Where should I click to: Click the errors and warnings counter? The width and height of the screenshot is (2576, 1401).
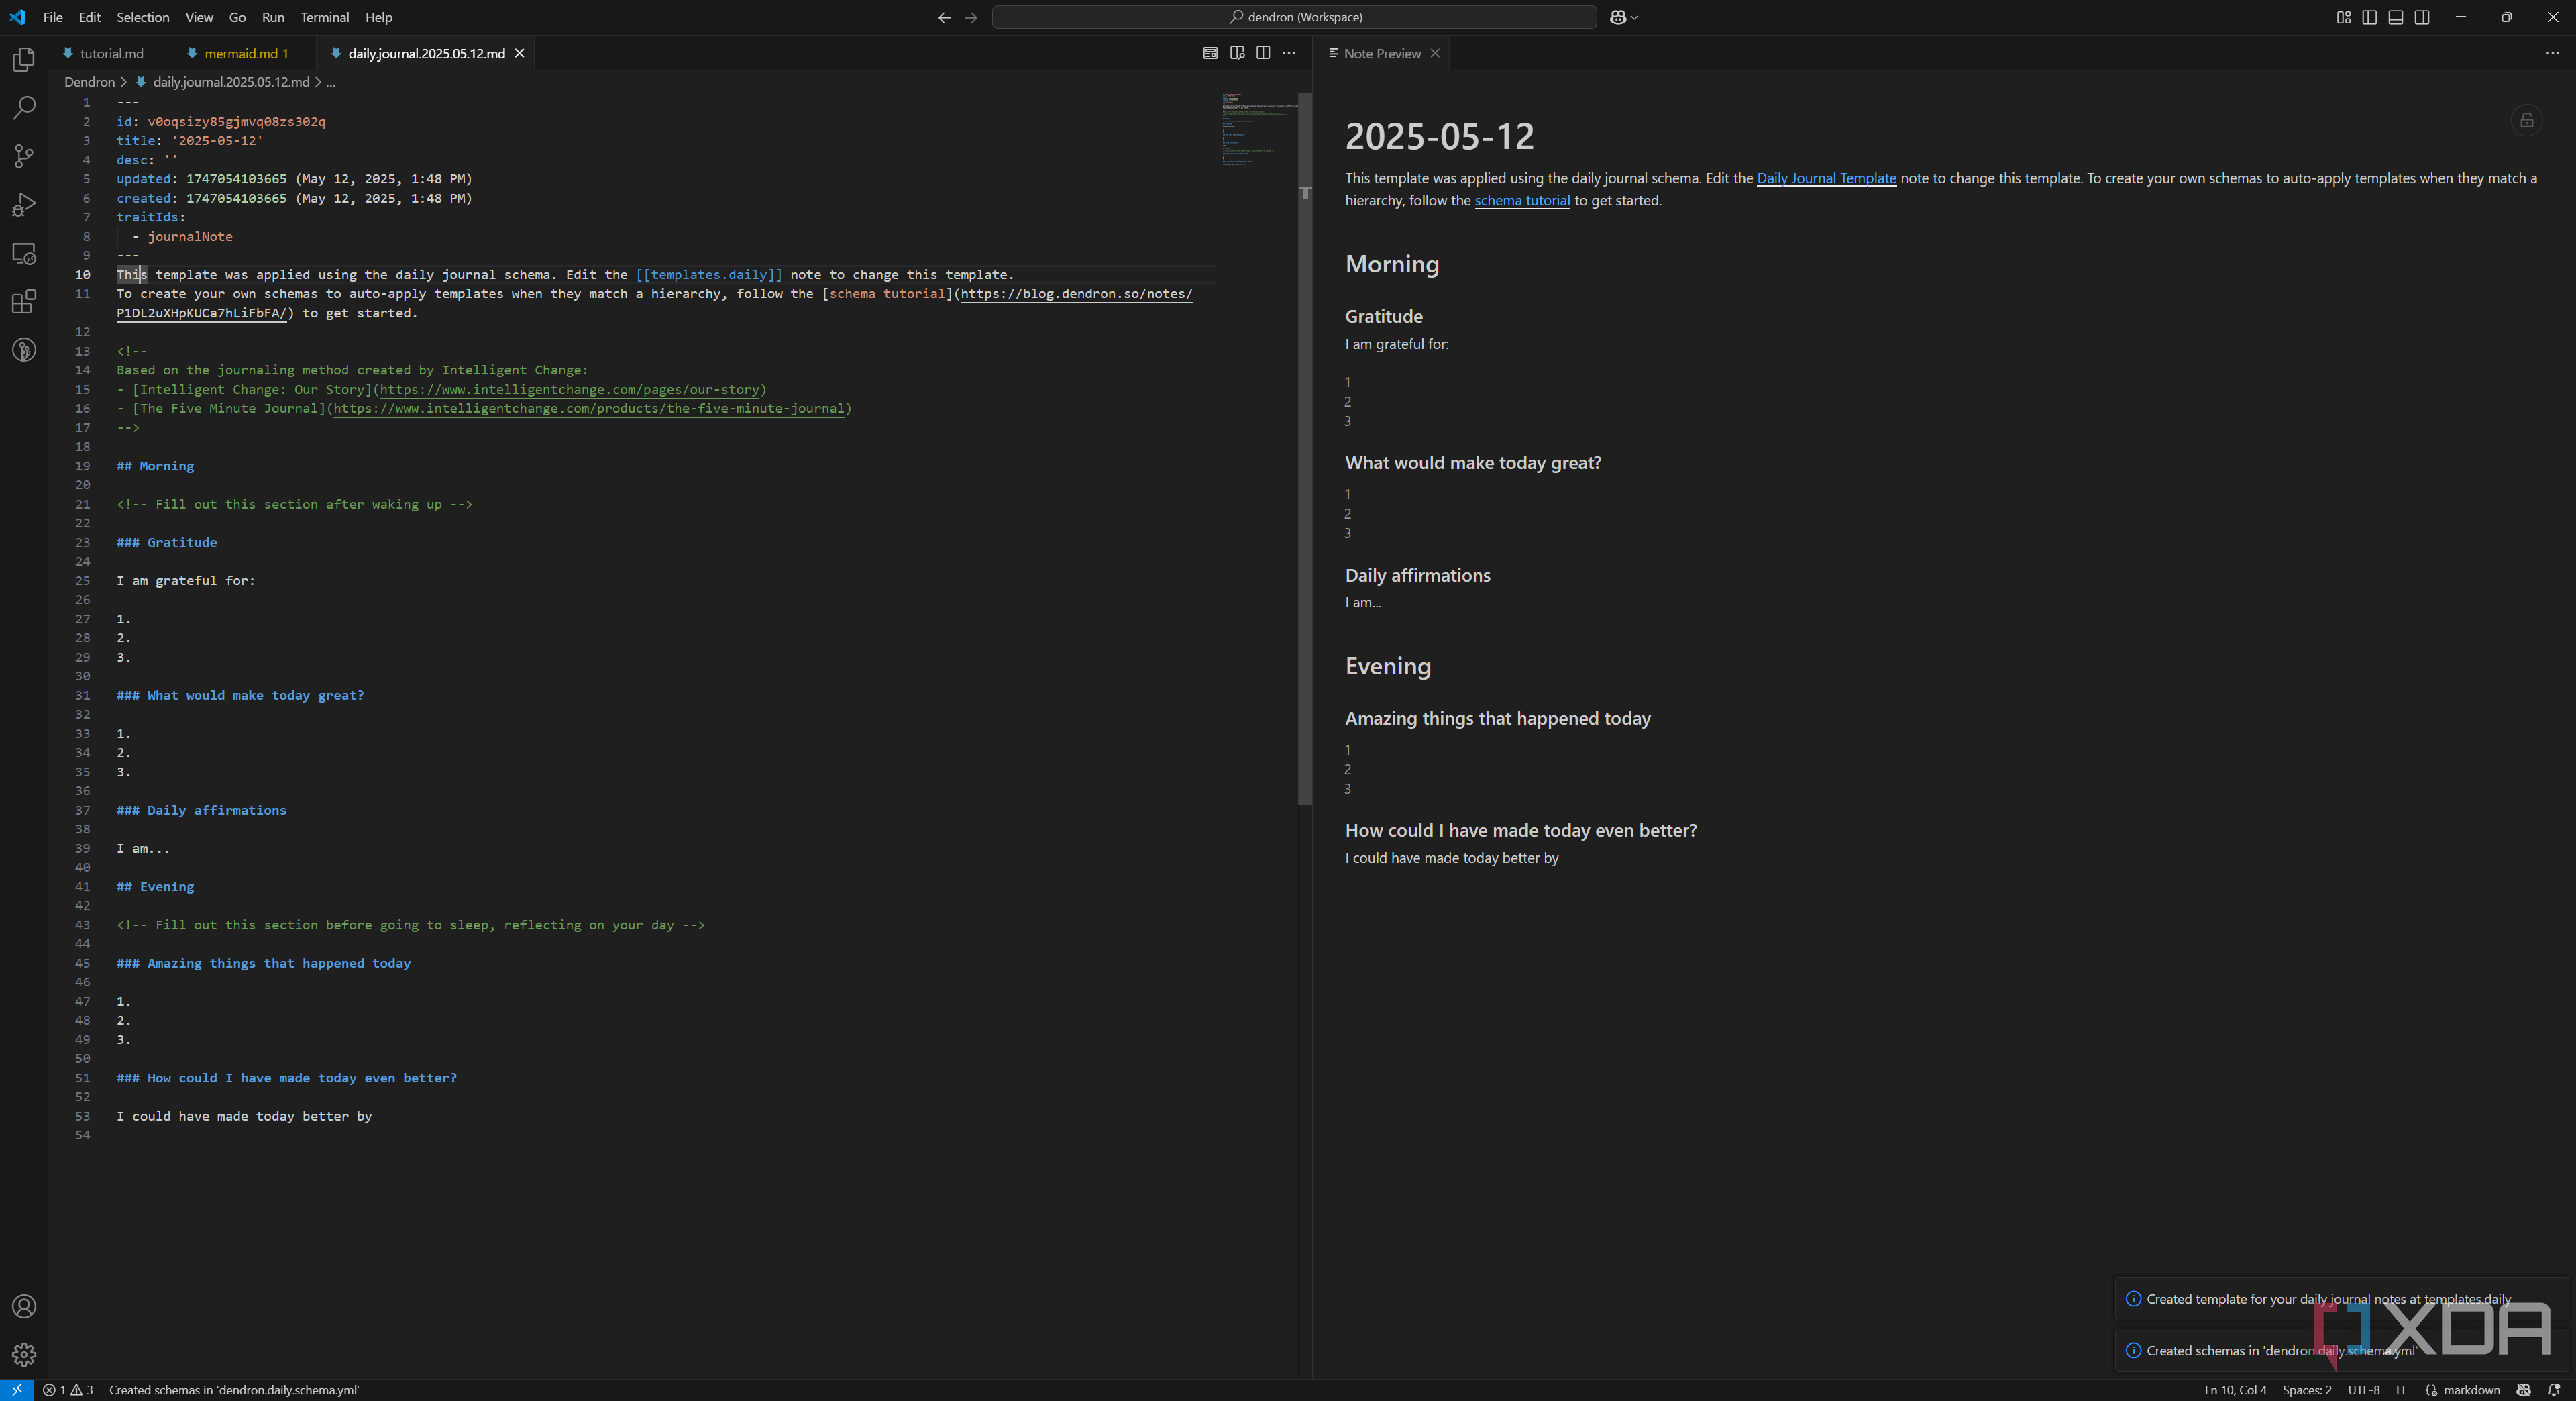[x=68, y=1390]
